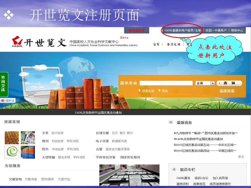Expand the 学科 filter triangle
This screenshot has width=251, height=188.
159,91
